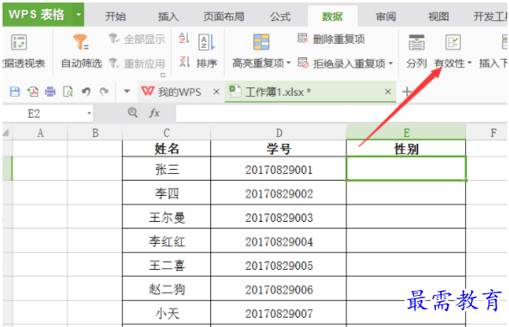Click the print icon
Image resolution: width=509 pixels, height=327 pixels.
point(50,92)
